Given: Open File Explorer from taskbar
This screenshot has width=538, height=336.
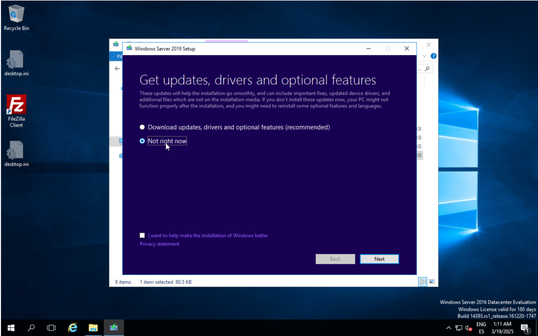Looking at the screenshot, I should tap(93, 328).
